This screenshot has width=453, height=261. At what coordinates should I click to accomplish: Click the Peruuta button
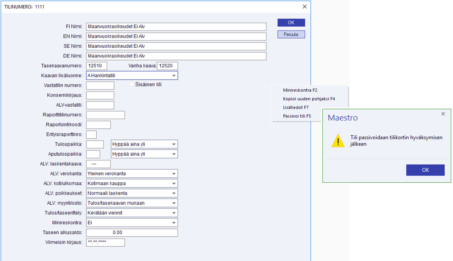291,34
